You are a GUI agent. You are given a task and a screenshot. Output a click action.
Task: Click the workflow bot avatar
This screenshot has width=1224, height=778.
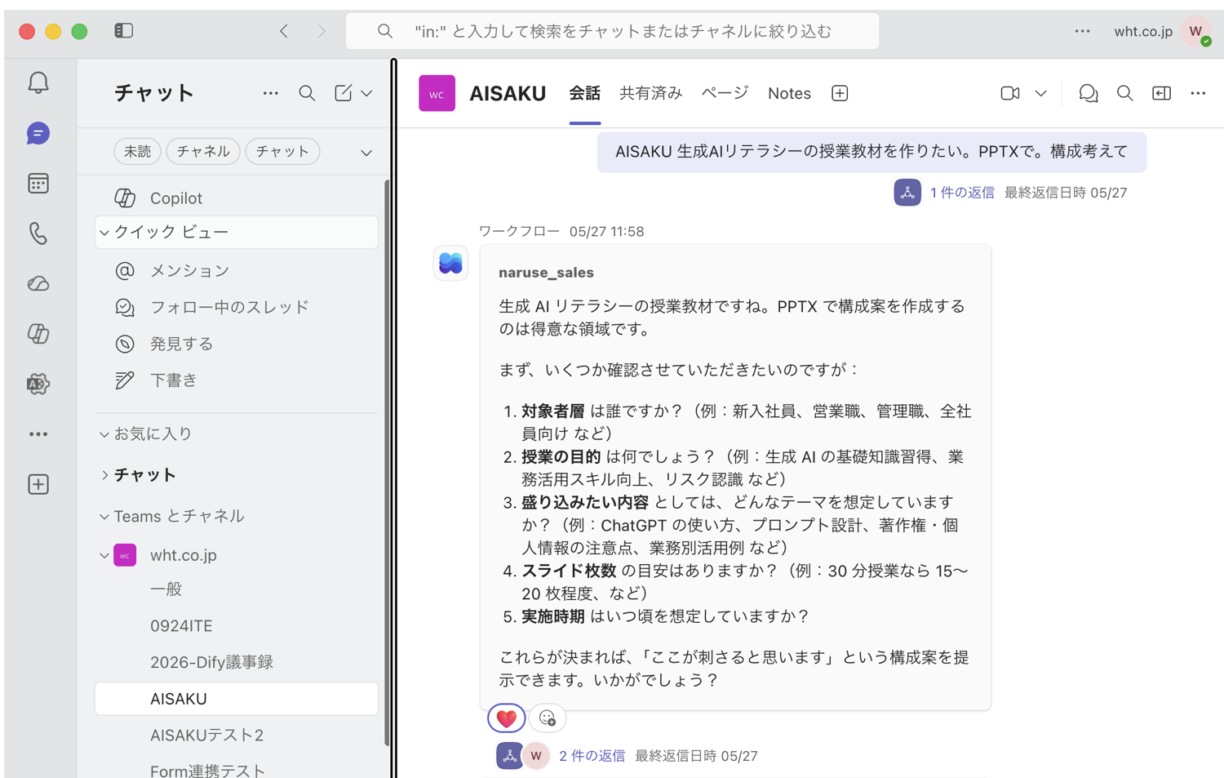point(450,263)
